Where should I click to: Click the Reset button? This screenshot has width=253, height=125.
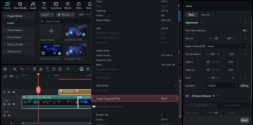244,120
